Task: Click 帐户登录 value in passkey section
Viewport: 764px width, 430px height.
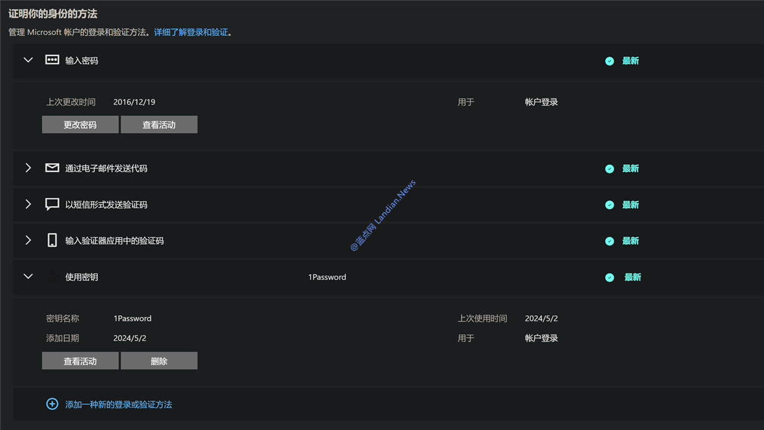Action: (541, 338)
